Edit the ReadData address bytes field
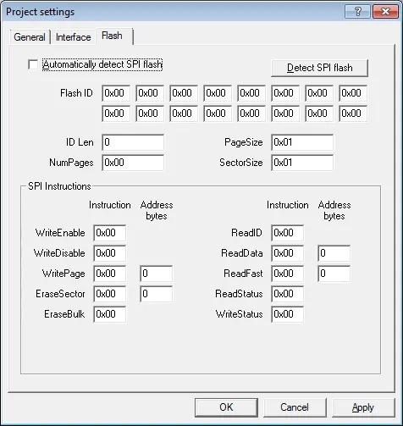 pos(334,253)
